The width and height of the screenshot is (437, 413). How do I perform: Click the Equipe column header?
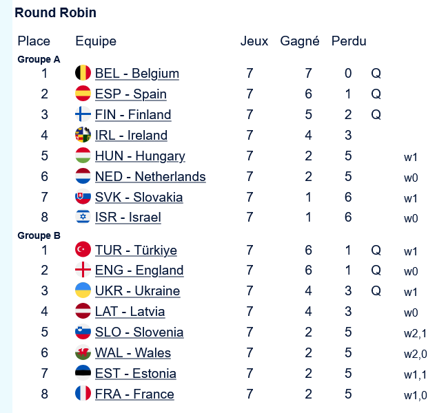95,41
